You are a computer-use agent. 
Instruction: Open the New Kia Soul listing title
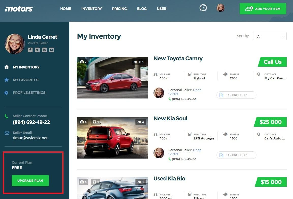point(170,119)
